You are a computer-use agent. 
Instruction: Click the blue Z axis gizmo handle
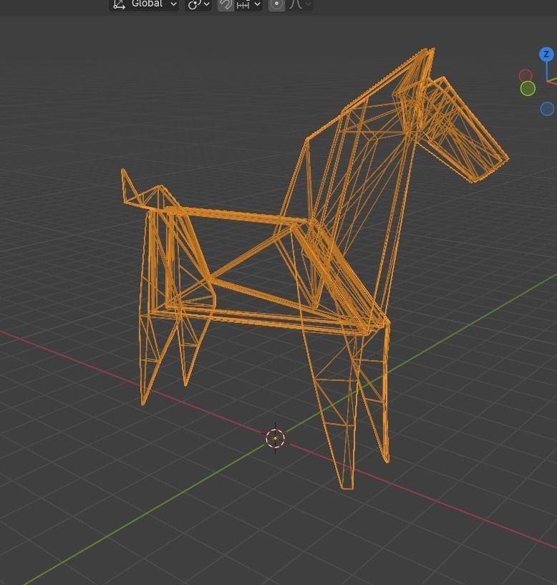546,54
